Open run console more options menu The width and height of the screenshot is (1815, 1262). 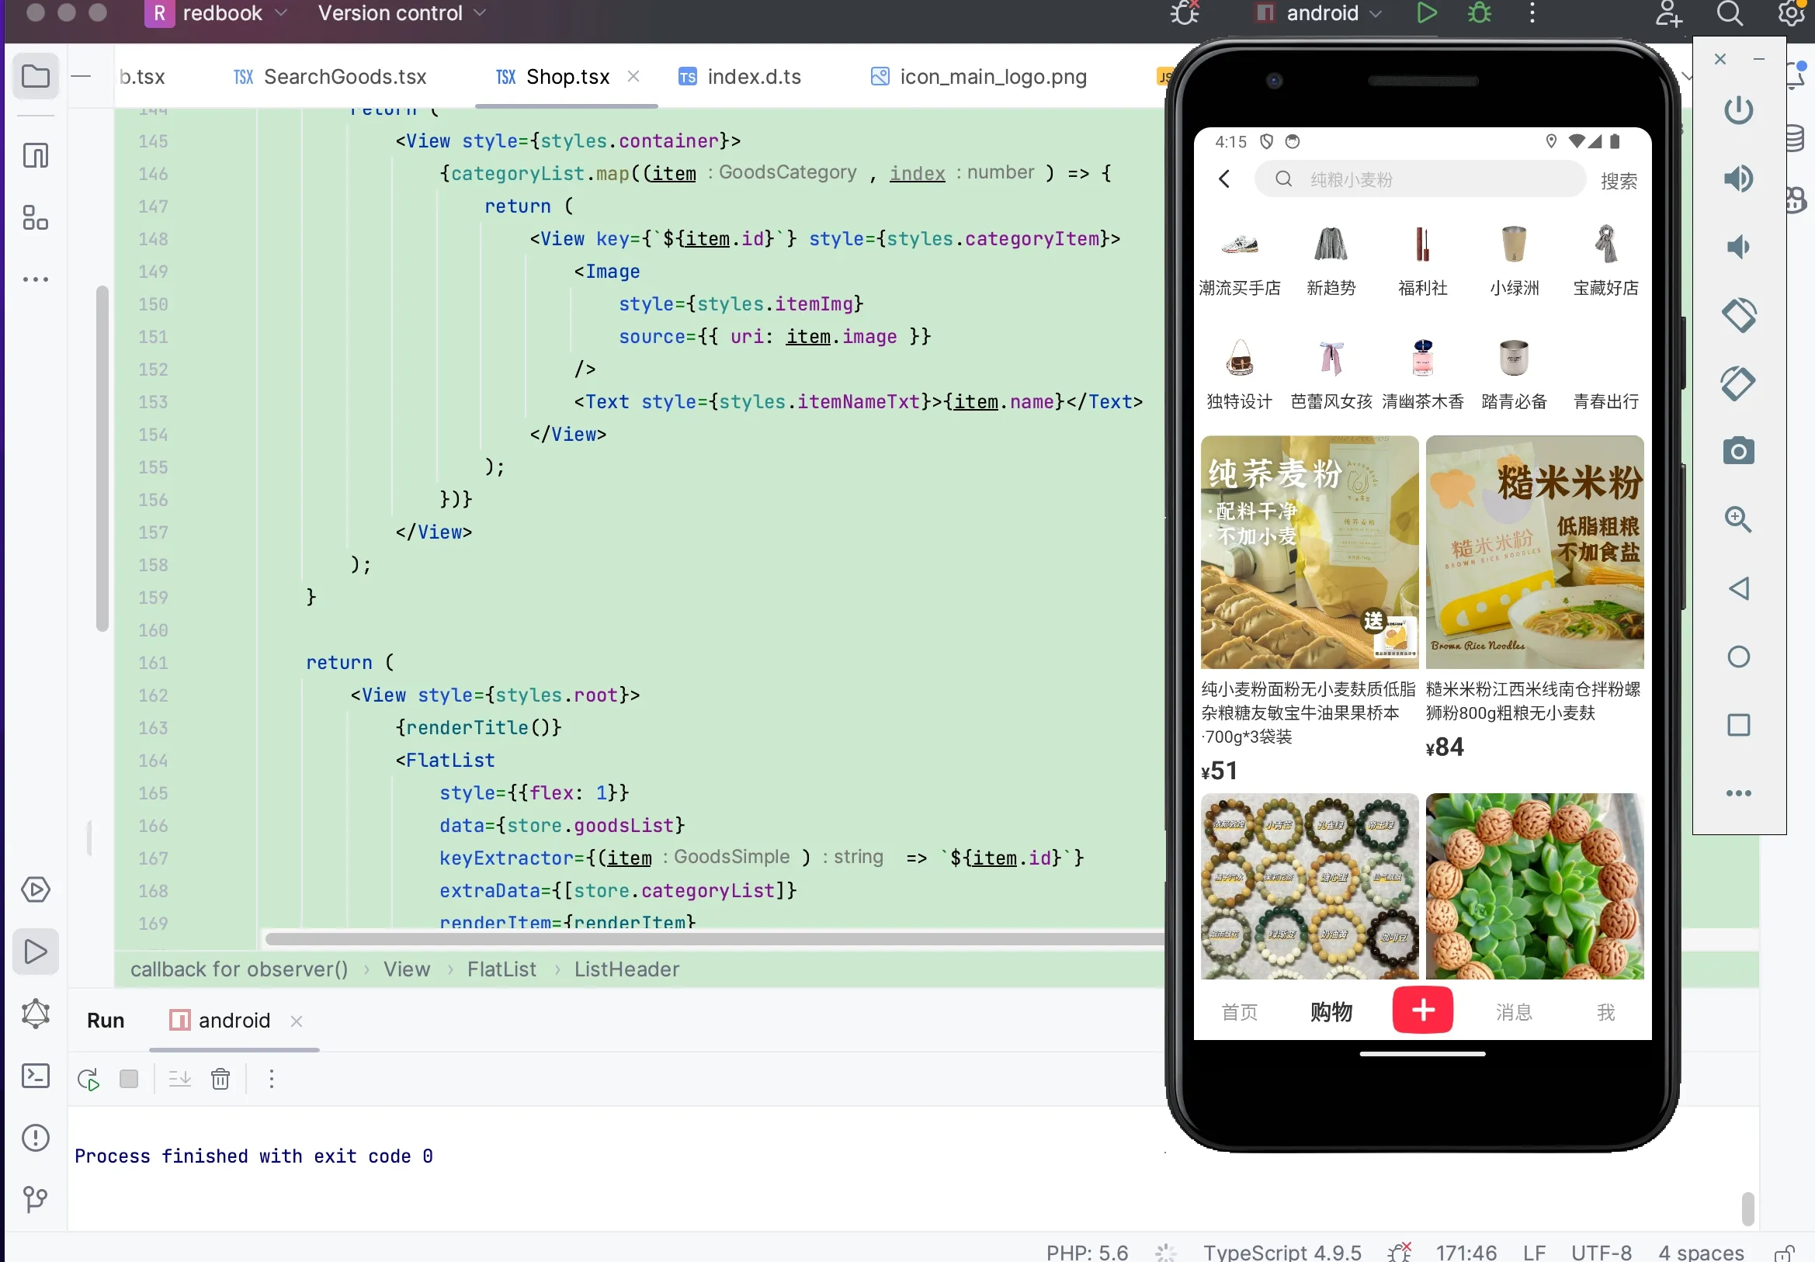point(271,1080)
